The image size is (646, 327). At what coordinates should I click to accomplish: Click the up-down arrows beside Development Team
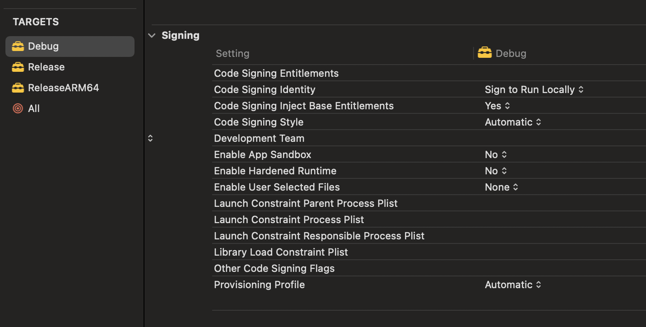click(150, 138)
